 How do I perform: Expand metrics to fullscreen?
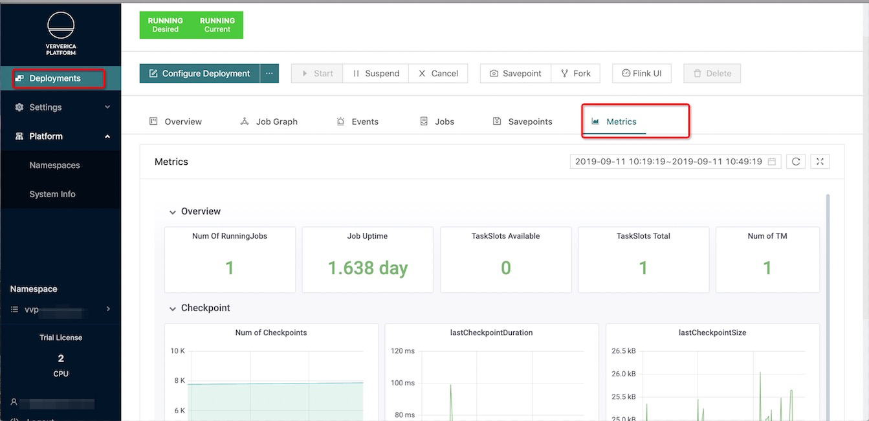820,162
